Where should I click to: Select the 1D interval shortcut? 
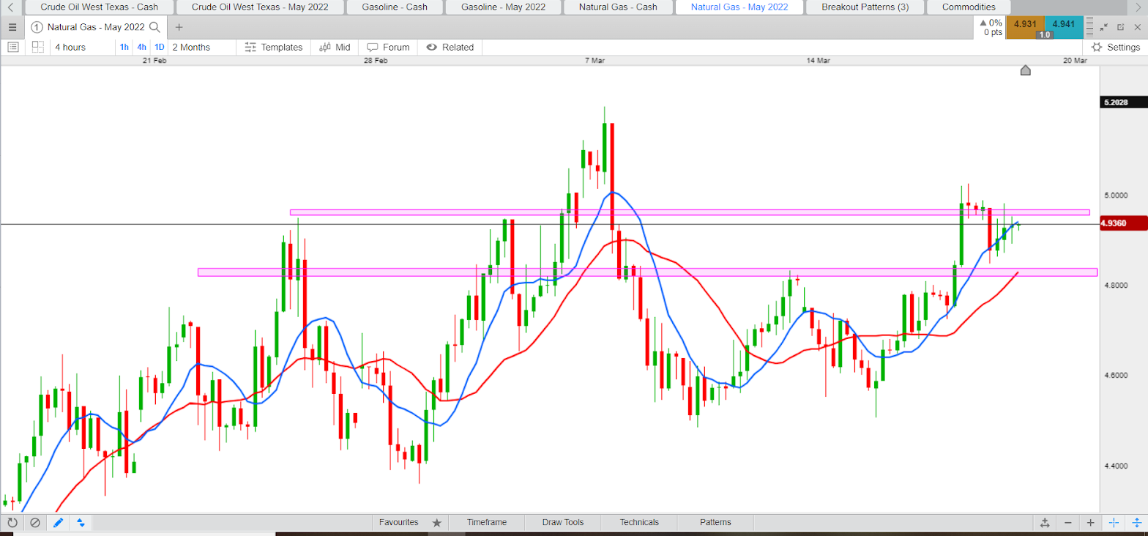tap(159, 47)
